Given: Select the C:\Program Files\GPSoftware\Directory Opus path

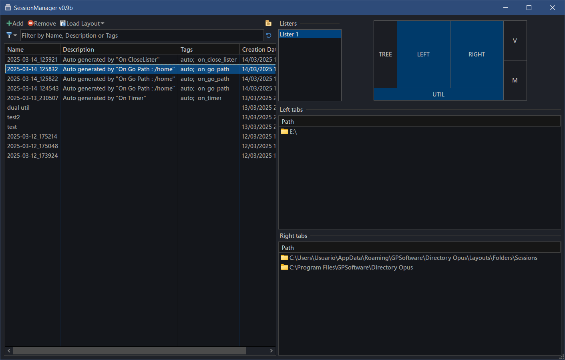Looking at the screenshot, I should tap(420, 267).
